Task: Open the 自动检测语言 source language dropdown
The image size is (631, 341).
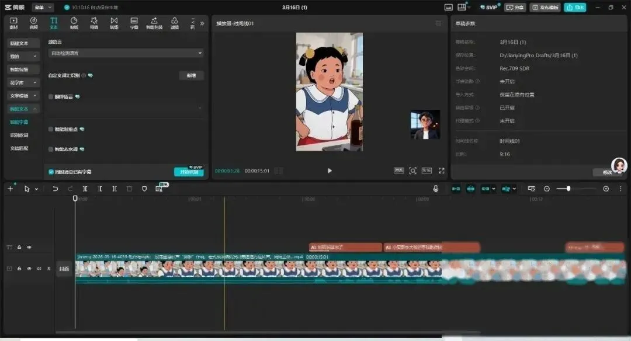Action: pyautogui.click(x=126, y=53)
